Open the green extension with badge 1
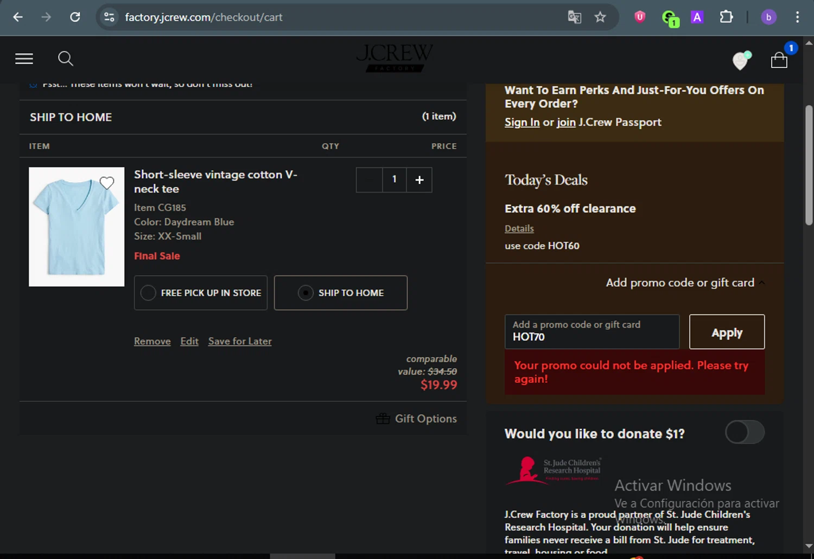This screenshot has width=814, height=559. (x=670, y=18)
